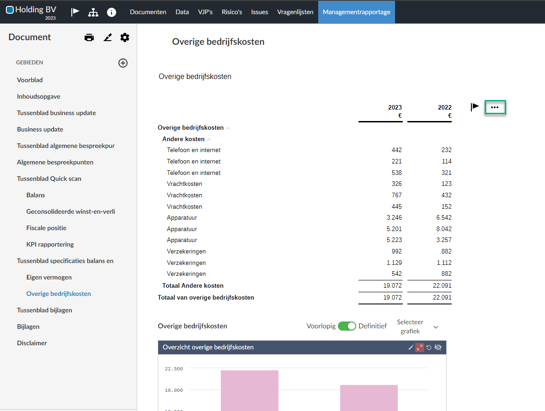Click the 2022 column header
The image size is (545, 411).
tap(444, 108)
